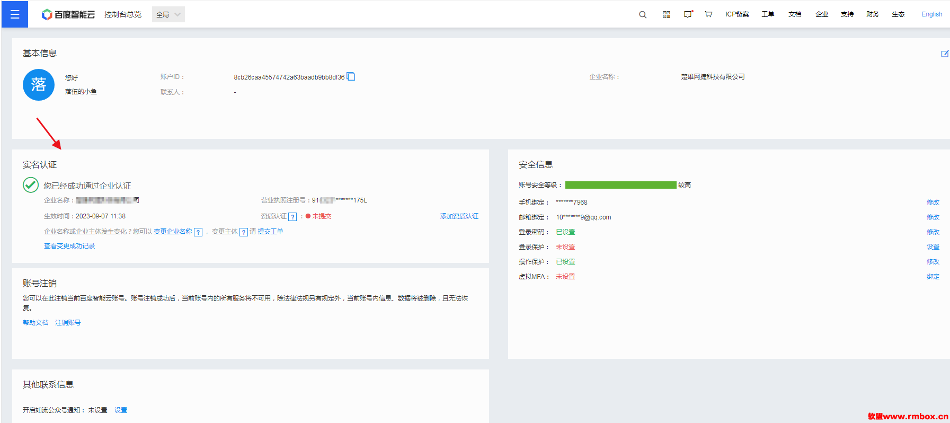This screenshot has width=950, height=423.
Task: Expand the 全局 region dropdown
Action: click(168, 14)
